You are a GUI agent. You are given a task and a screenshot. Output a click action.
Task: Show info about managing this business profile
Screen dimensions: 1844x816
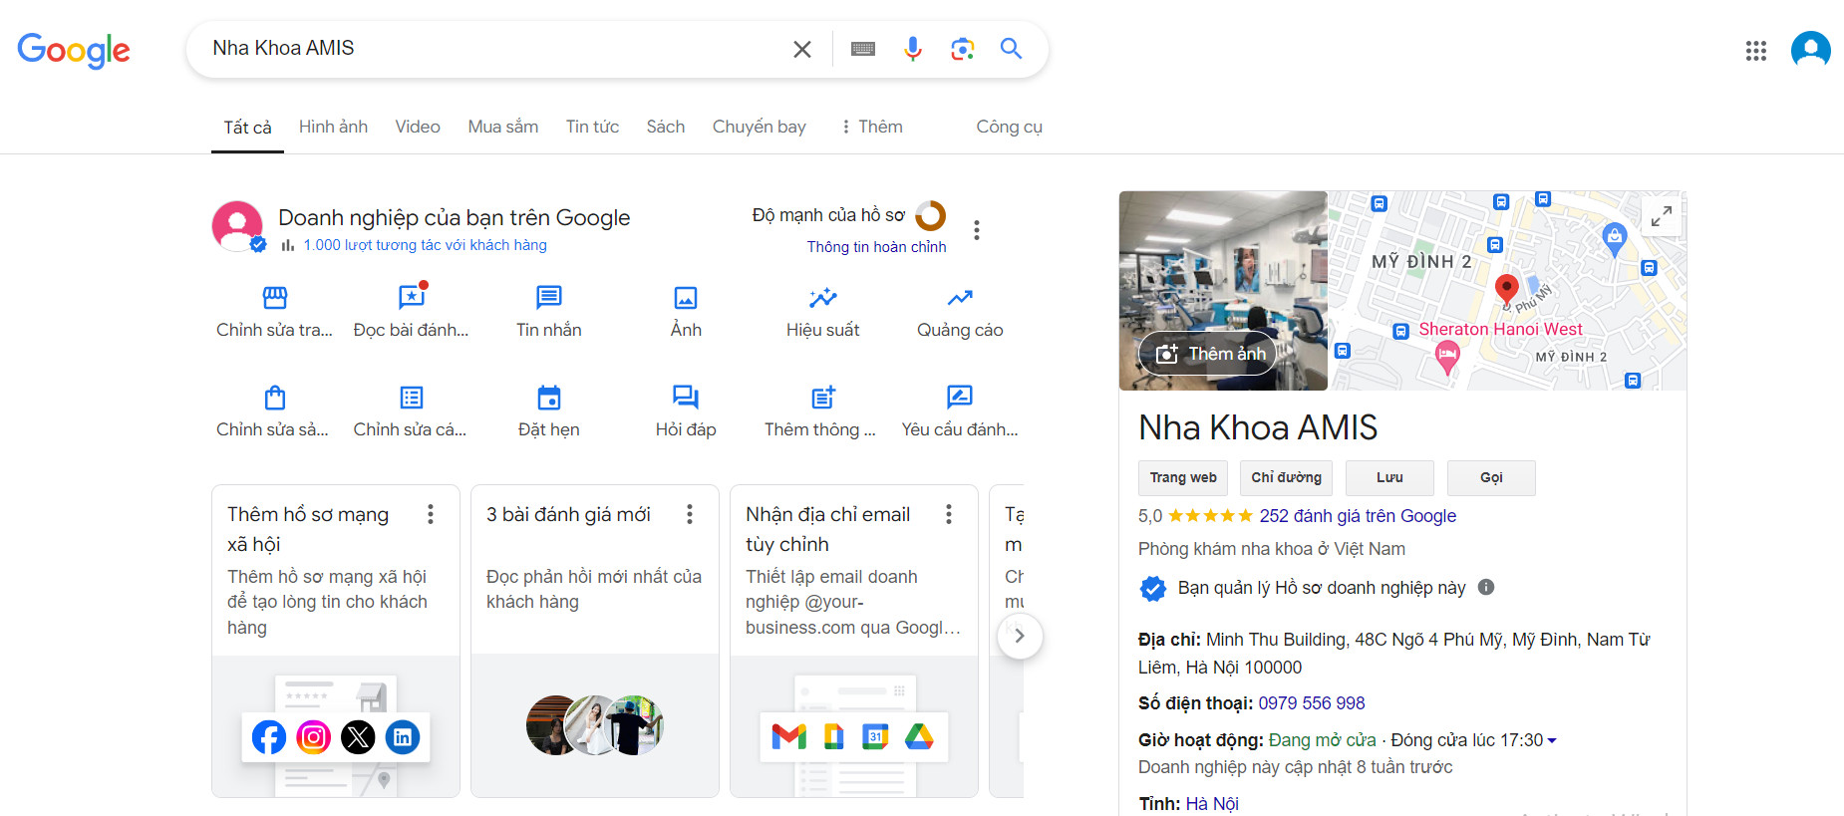(1486, 587)
